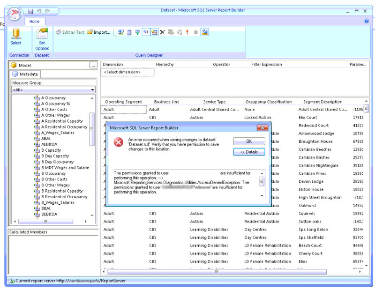Image resolution: width=375 pixels, height=290 pixels.
Task: Click the Business Line column header
Action: [x=167, y=102]
